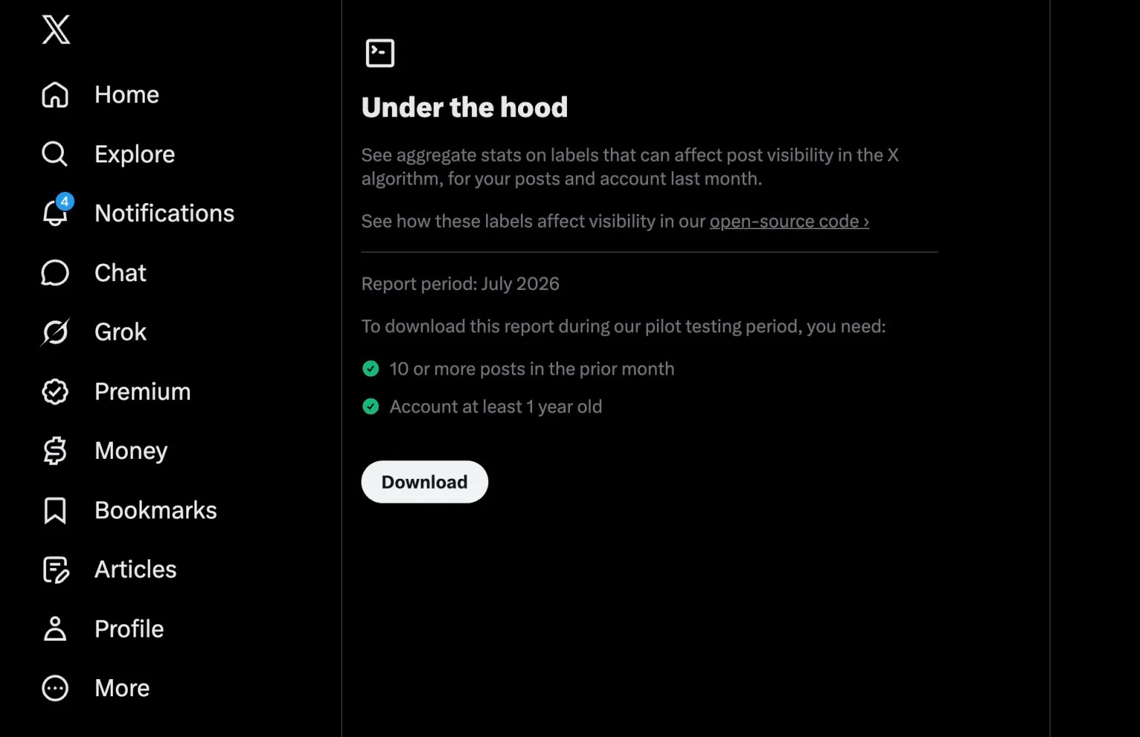Screen dimensions: 1140x737
Task: Open the Money dollar icon
Action: (55, 451)
